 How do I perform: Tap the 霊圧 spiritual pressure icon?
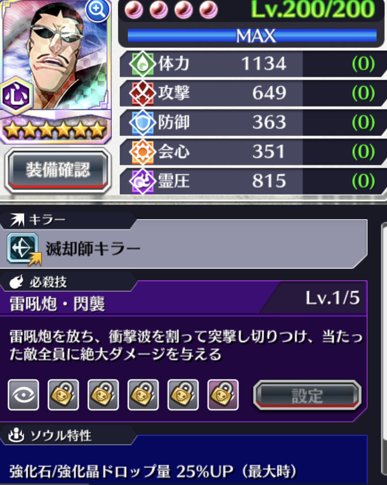142,181
